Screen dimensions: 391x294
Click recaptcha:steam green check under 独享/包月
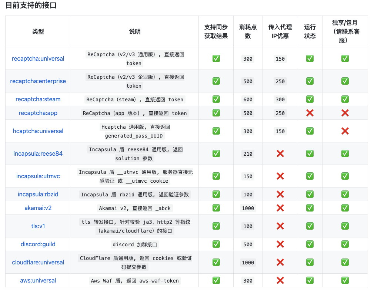pyautogui.click(x=345, y=99)
